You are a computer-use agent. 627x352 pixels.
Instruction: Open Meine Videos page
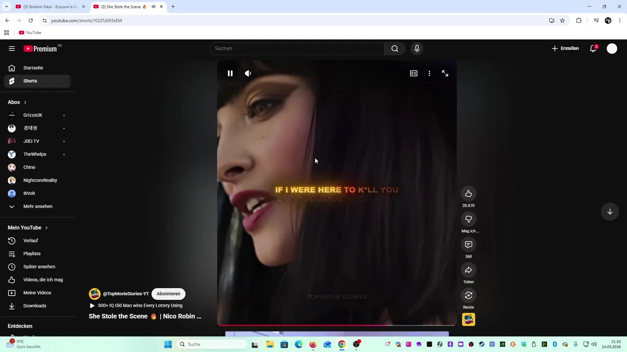pos(37,293)
